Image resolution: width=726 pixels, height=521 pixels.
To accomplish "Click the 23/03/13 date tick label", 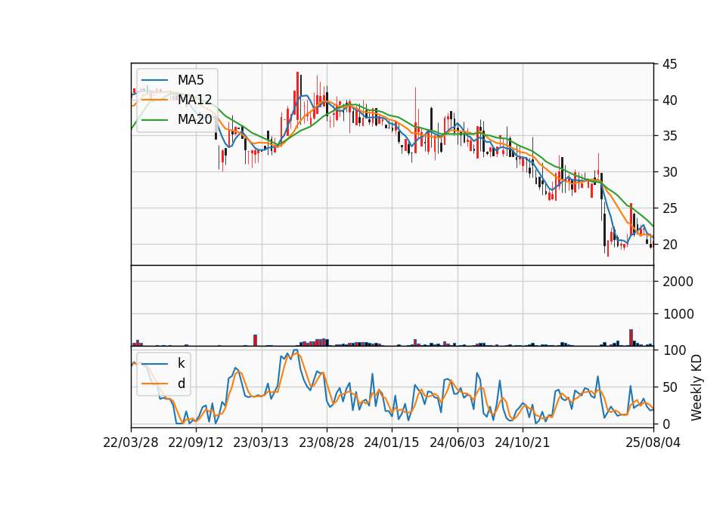I will point(261,442).
